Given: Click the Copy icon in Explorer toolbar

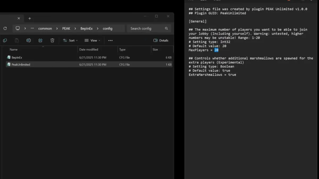Looking at the screenshot, I should 5,40.
